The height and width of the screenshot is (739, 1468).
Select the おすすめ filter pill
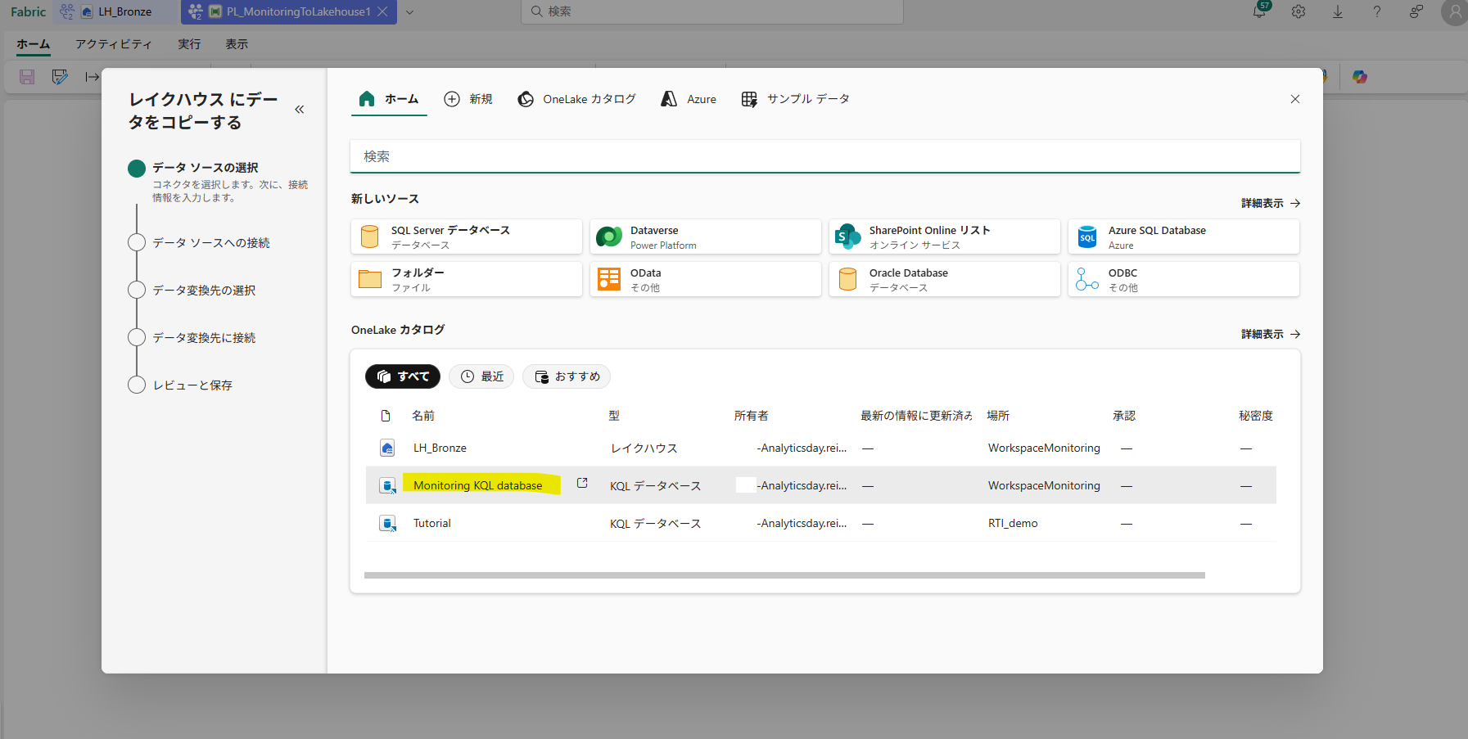567,376
